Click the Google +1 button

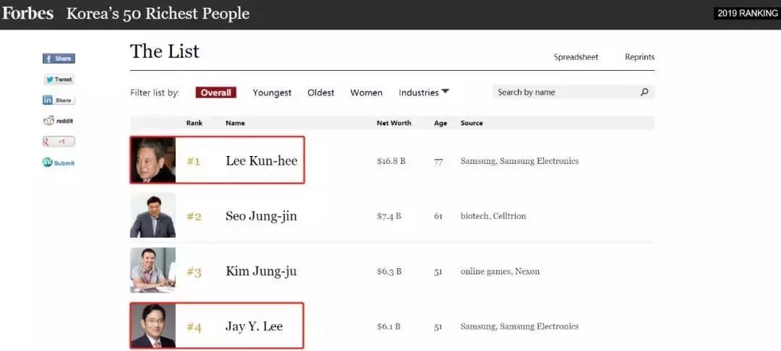pos(59,142)
